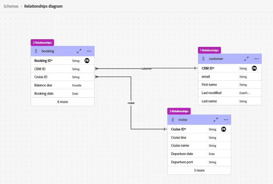Select the Cruise name field
Viewport: 273px width, 184px height.
199,145
